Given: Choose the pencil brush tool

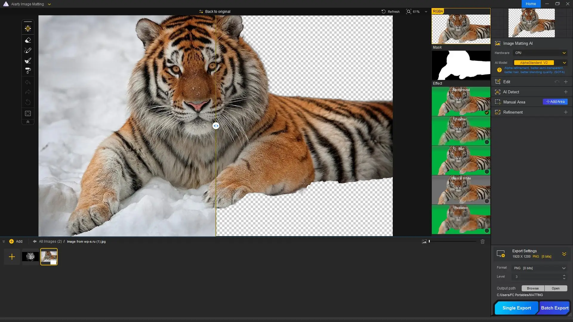Looking at the screenshot, I should tap(28, 50).
